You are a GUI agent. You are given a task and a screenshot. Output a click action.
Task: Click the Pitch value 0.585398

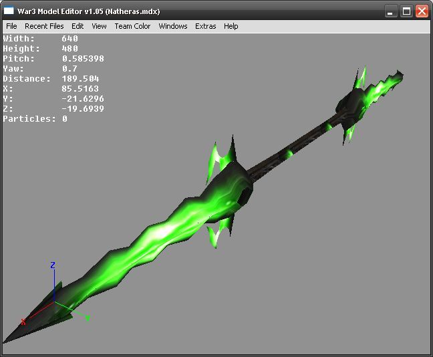(x=83, y=59)
